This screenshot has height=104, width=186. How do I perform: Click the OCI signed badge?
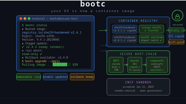pos(176,36)
